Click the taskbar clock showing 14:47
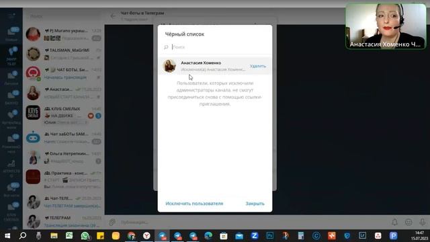Image resolution: width=430 pixels, height=242 pixels. pyautogui.click(x=419, y=236)
